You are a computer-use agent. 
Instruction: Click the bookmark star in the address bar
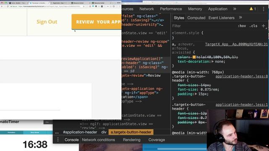click(84, 6)
